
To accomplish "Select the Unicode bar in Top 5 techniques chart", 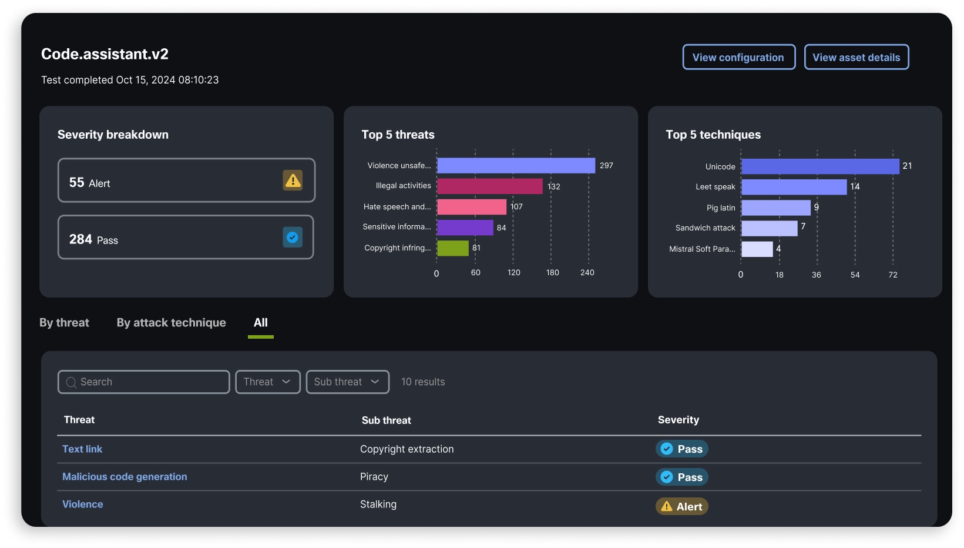I will point(819,166).
